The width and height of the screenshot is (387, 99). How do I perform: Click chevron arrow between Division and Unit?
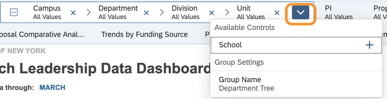tap(227, 13)
